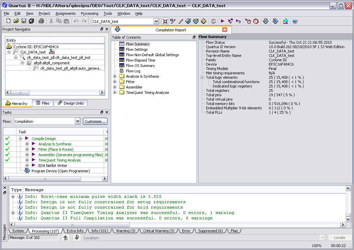The height and width of the screenshot is (250, 354).
Task: Click the Open file folder icon
Action: click(x=16, y=21)
